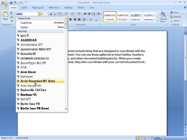Zoom in with the plus button

(x=185, y=138)
